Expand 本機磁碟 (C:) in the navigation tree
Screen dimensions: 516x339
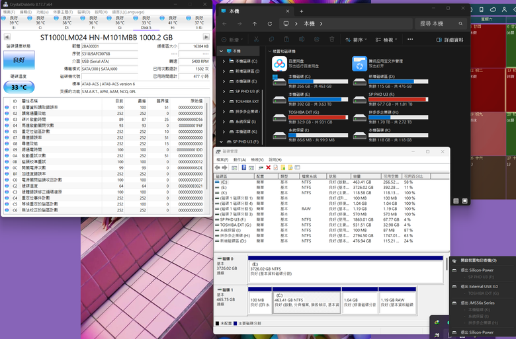[x=224, y=61]
